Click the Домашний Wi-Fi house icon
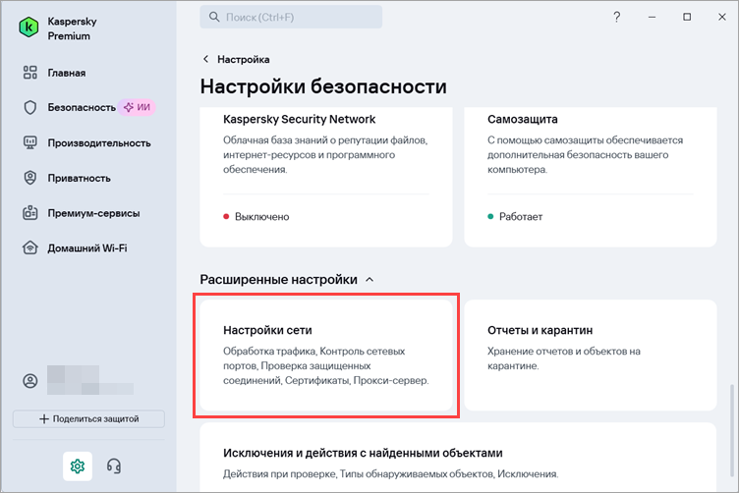The image size is (739, 493). click(x=30, y=247)
